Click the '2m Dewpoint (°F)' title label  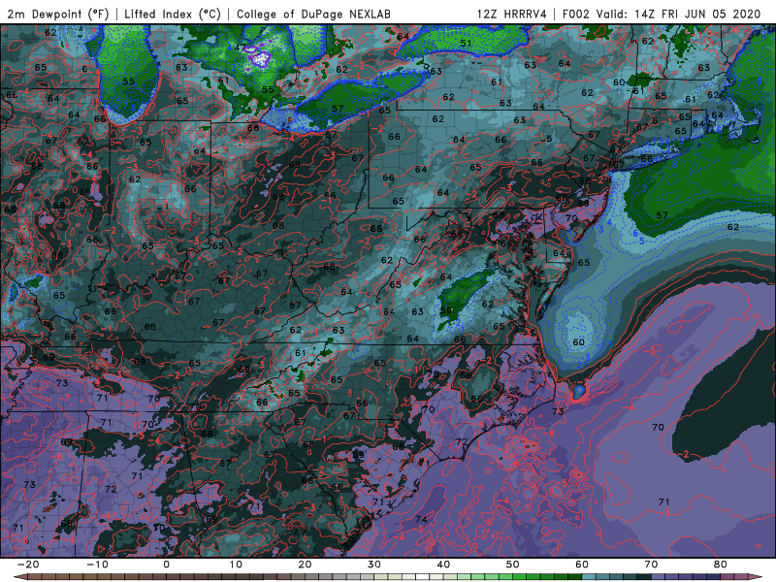click(x=58, y=14)
